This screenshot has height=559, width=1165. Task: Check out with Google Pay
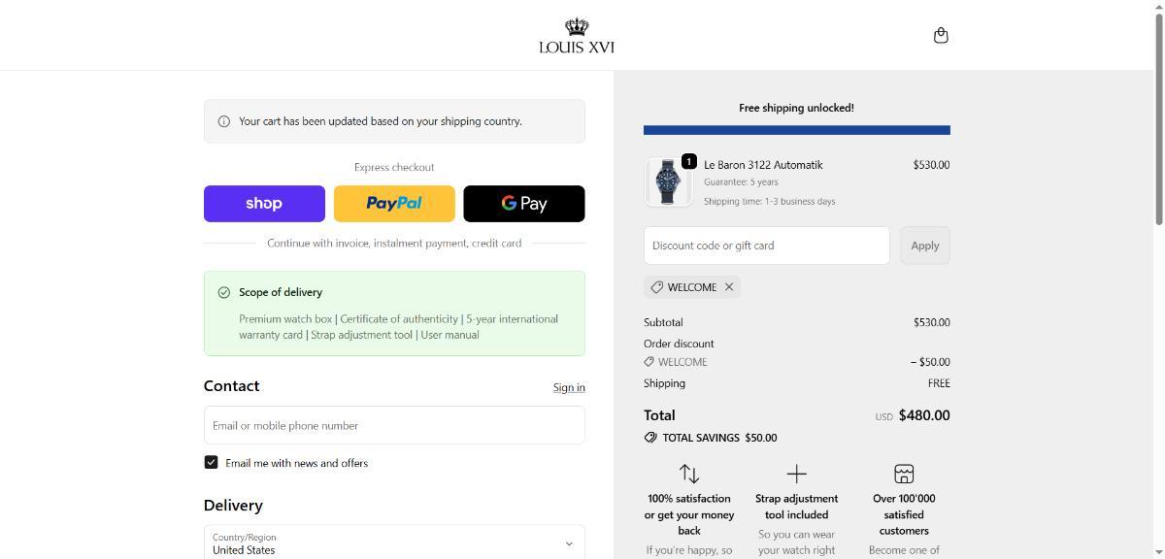point(524,204)
